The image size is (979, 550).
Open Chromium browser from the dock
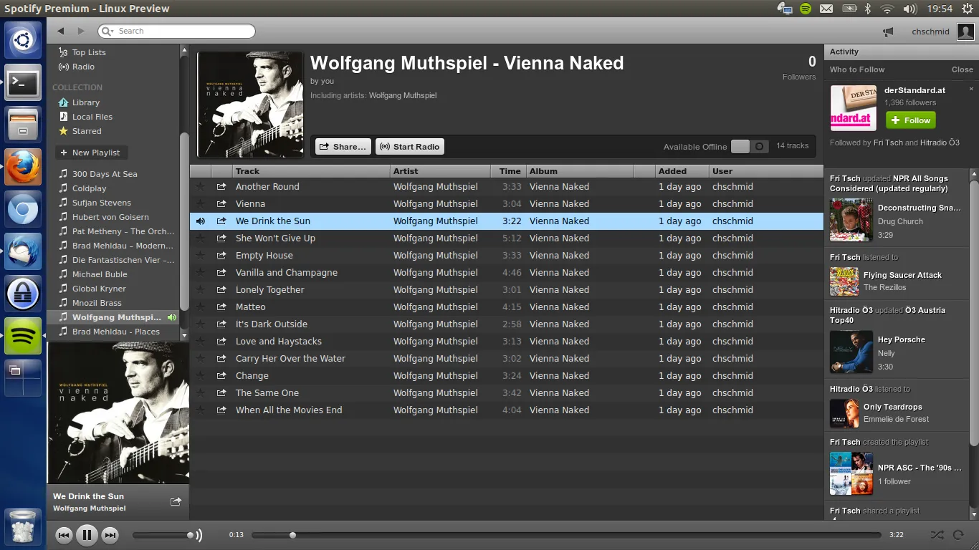pyautogui.click(x=24, y=209)
